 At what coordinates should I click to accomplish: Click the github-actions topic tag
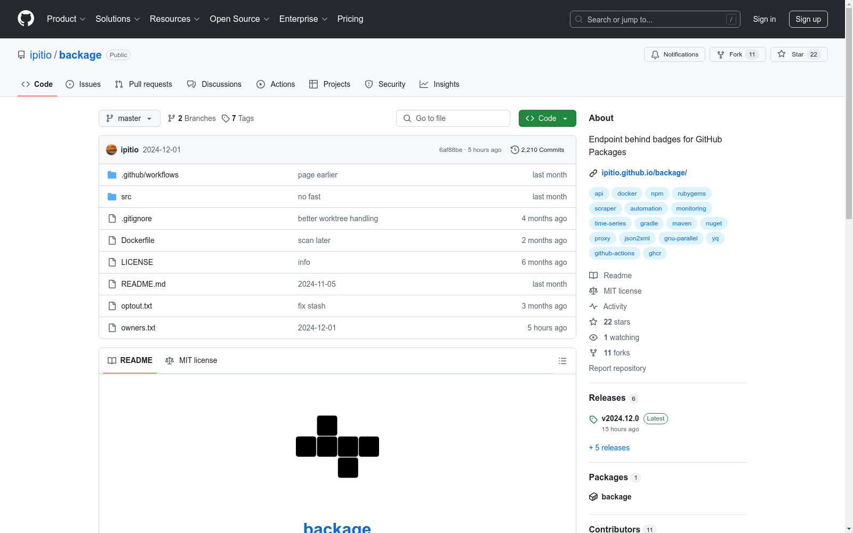(615, 253)
